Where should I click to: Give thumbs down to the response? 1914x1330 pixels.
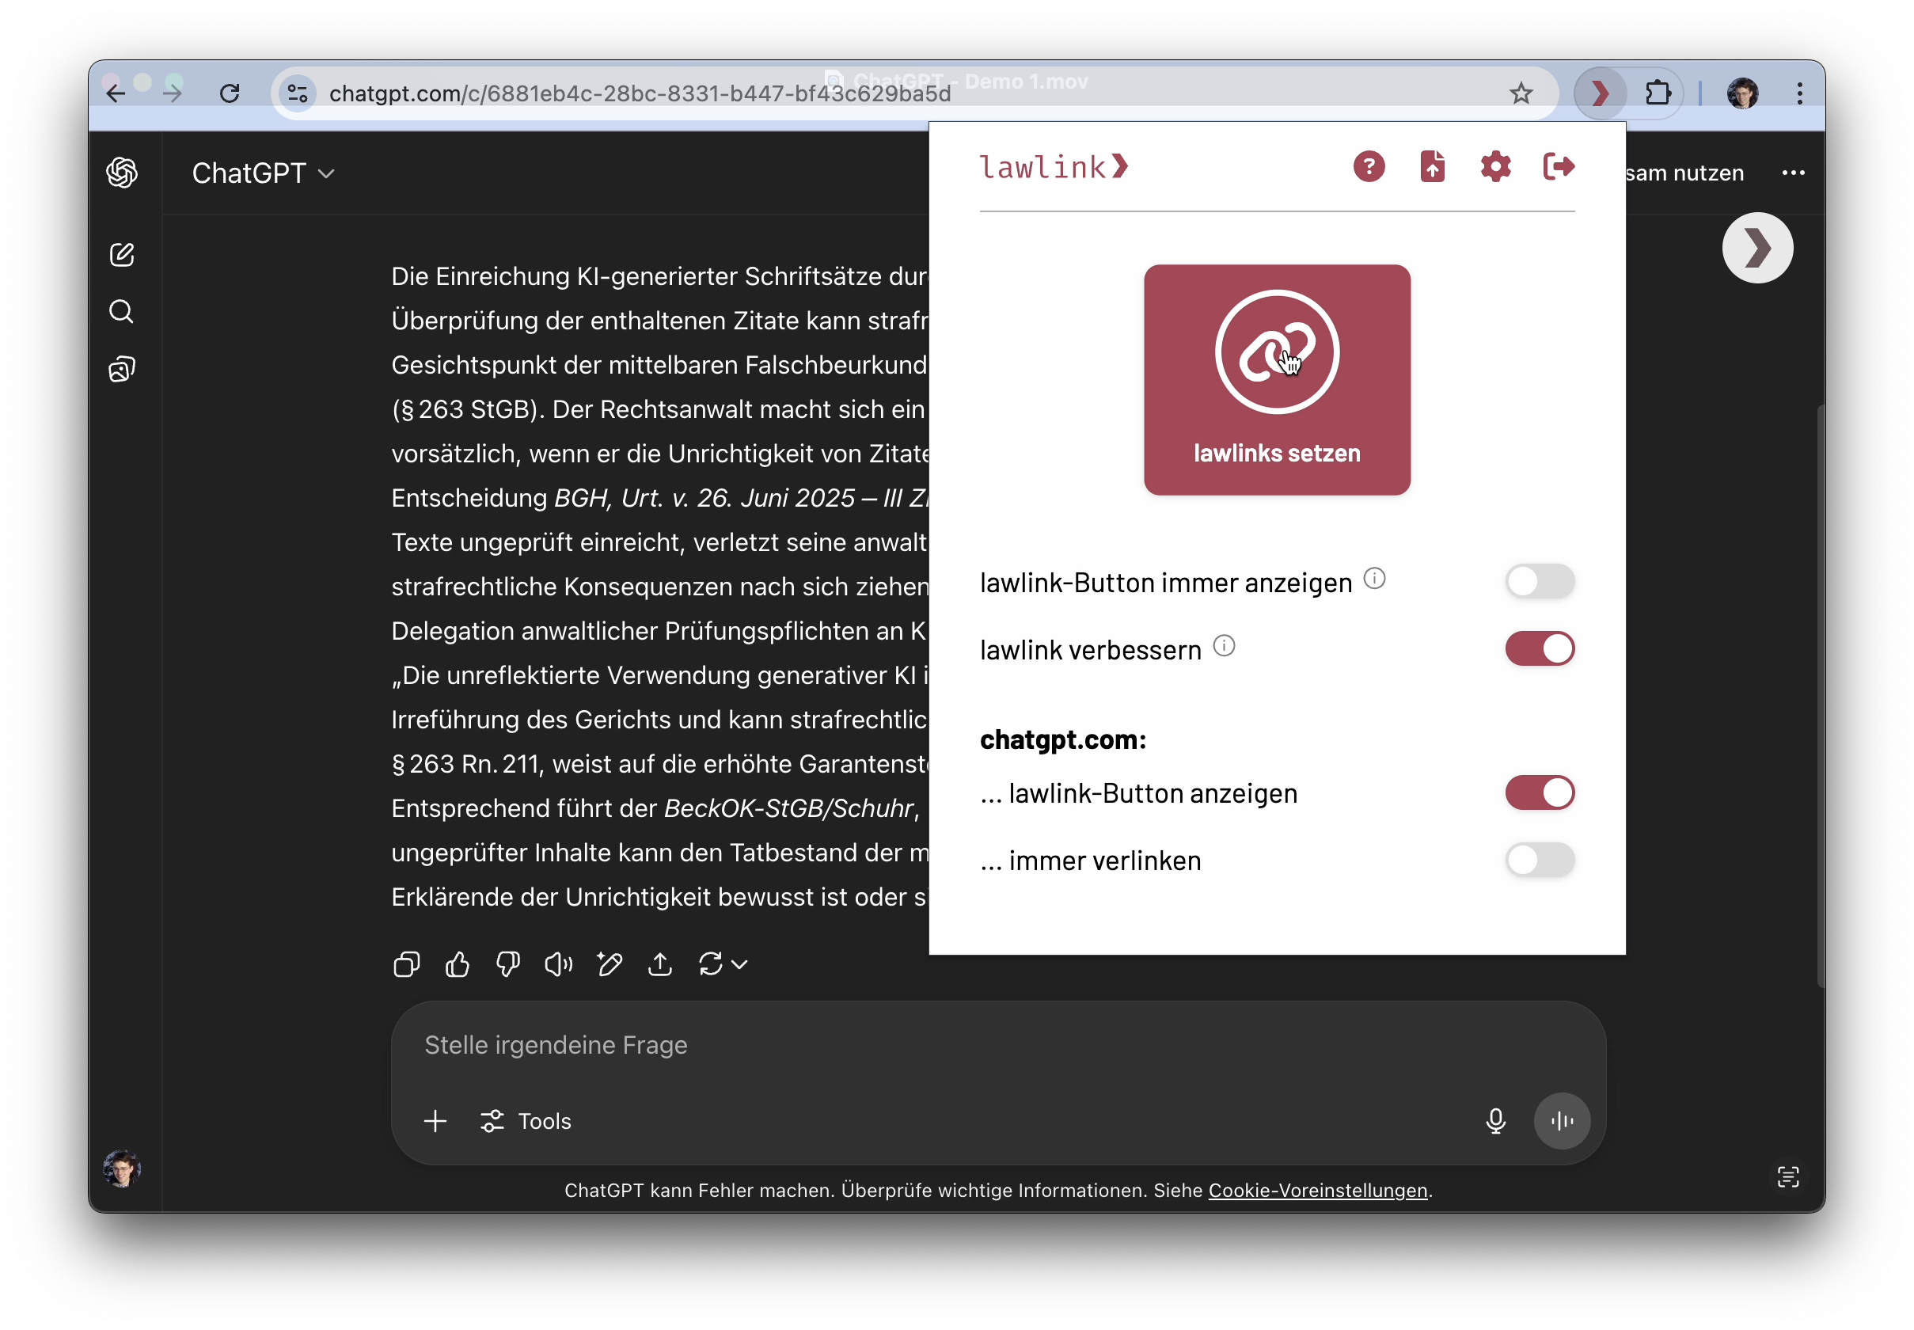click(508, 965)
